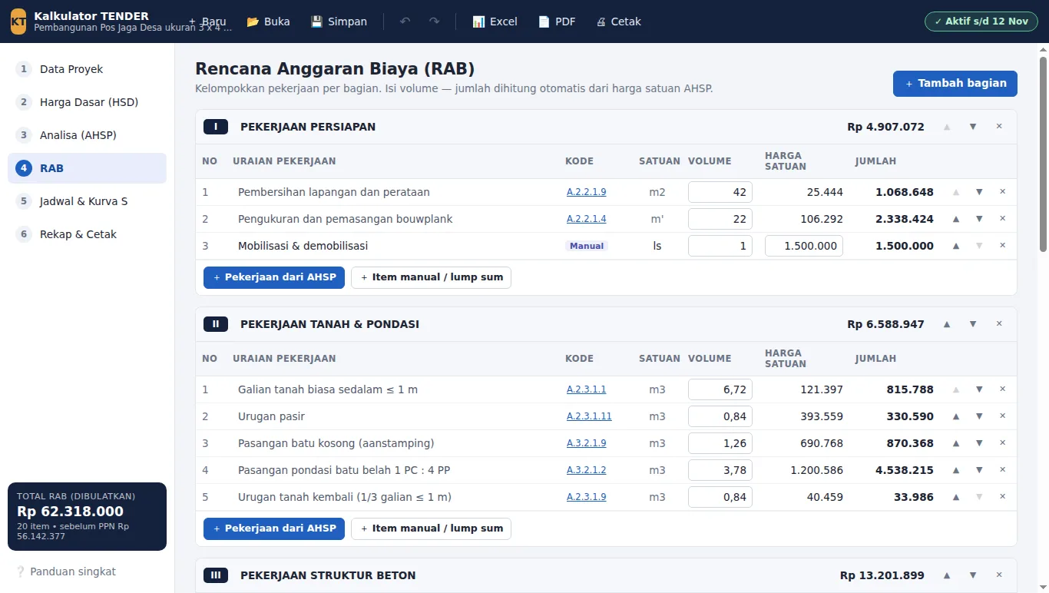
Task: Undo the last action in the toolbar
Action: point(405,22)
